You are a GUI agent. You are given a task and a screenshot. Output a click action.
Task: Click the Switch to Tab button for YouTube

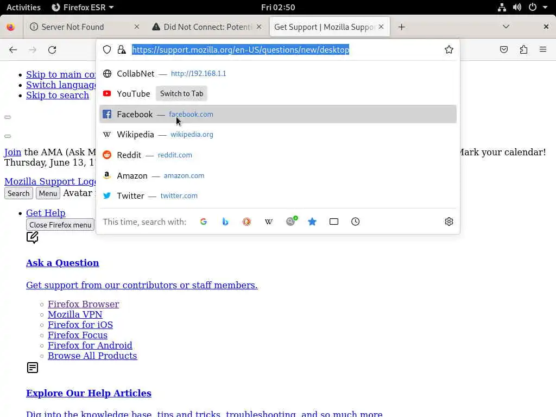[181, 93]
